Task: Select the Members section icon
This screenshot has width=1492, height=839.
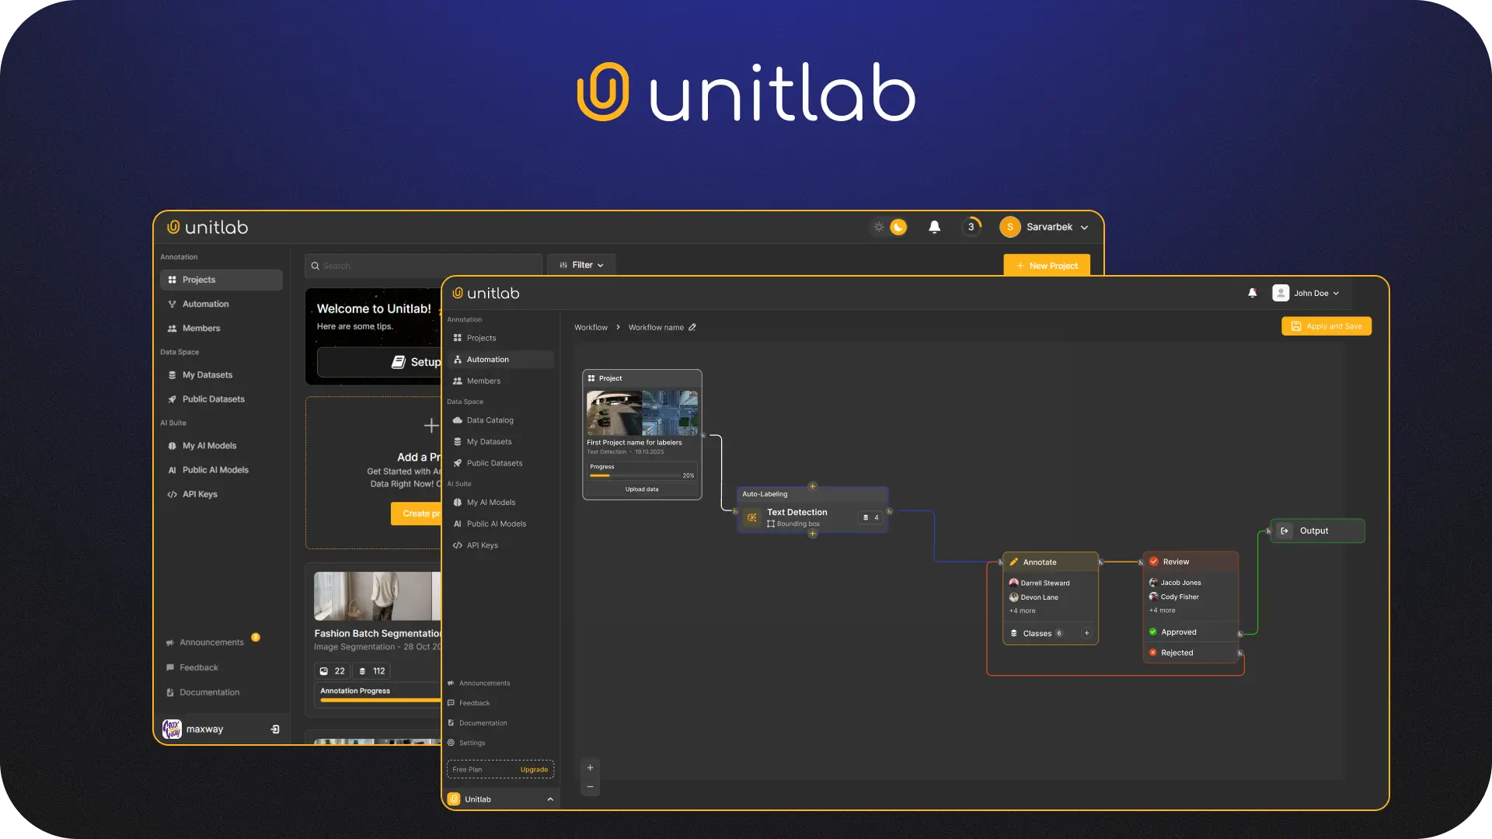Action: [x=457, y=381]
